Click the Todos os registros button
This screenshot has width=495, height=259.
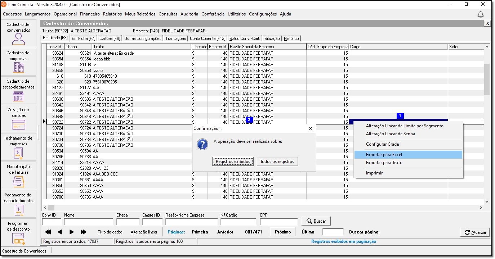pyautogui.click(x=277, y=162)
